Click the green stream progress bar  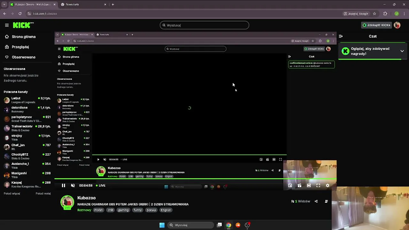(x=195, y=179)
